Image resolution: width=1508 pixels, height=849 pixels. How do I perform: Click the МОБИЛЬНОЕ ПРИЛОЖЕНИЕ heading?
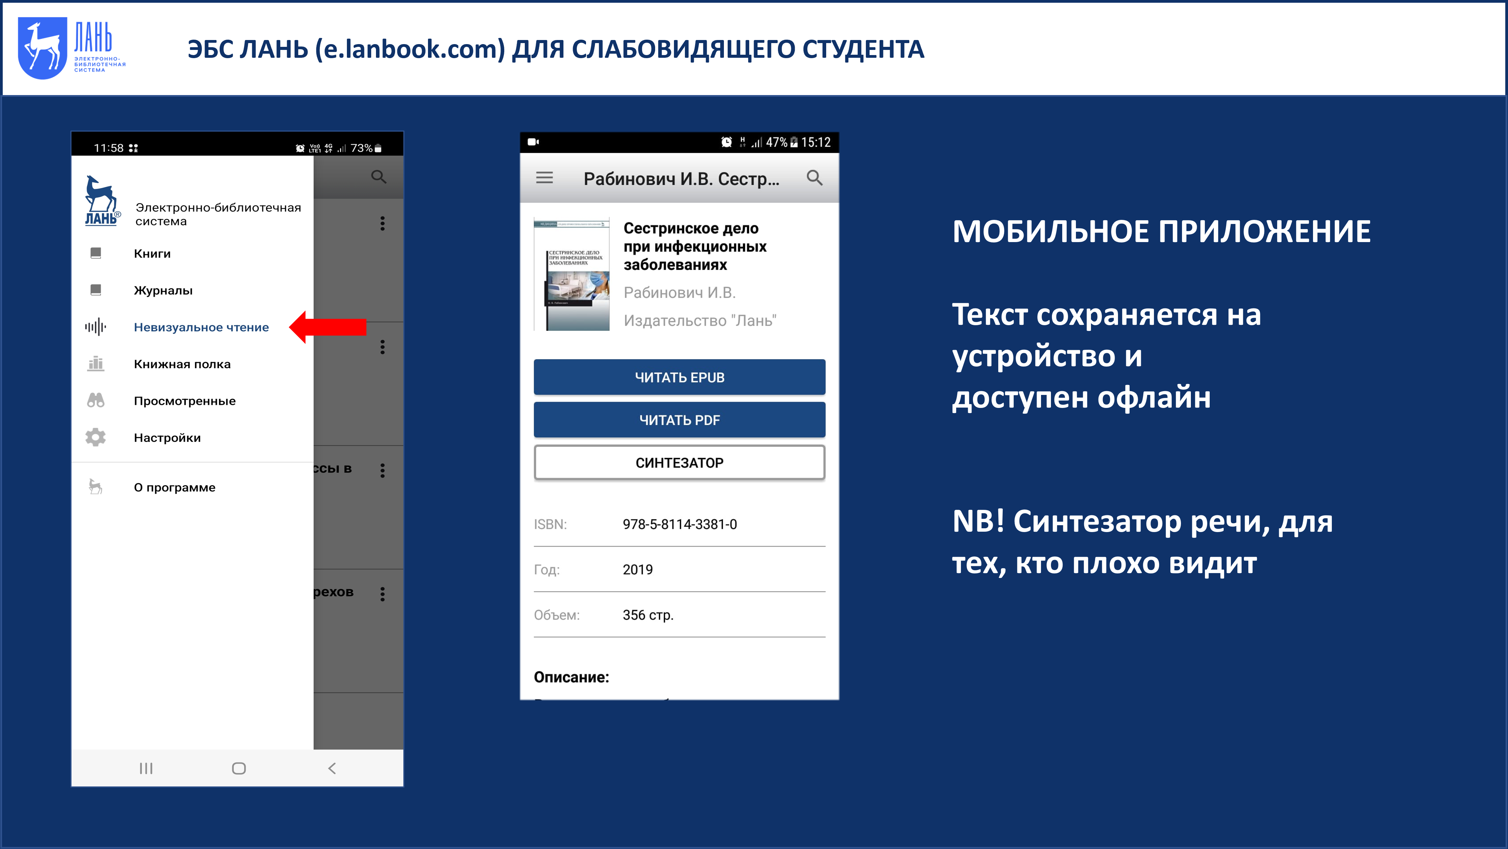pyautogui.click(x=1161, y=231)
